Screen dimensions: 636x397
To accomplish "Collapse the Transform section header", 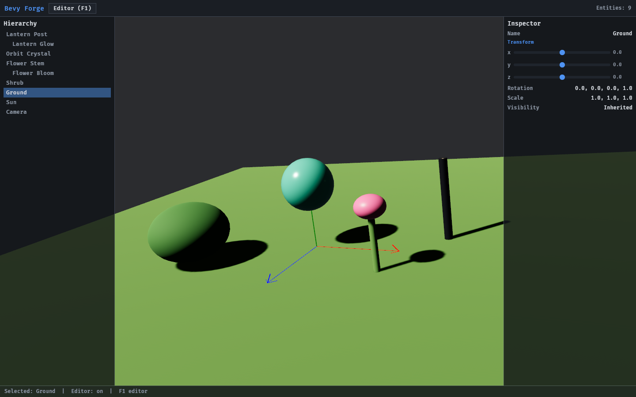I will (x=520, y=42).
